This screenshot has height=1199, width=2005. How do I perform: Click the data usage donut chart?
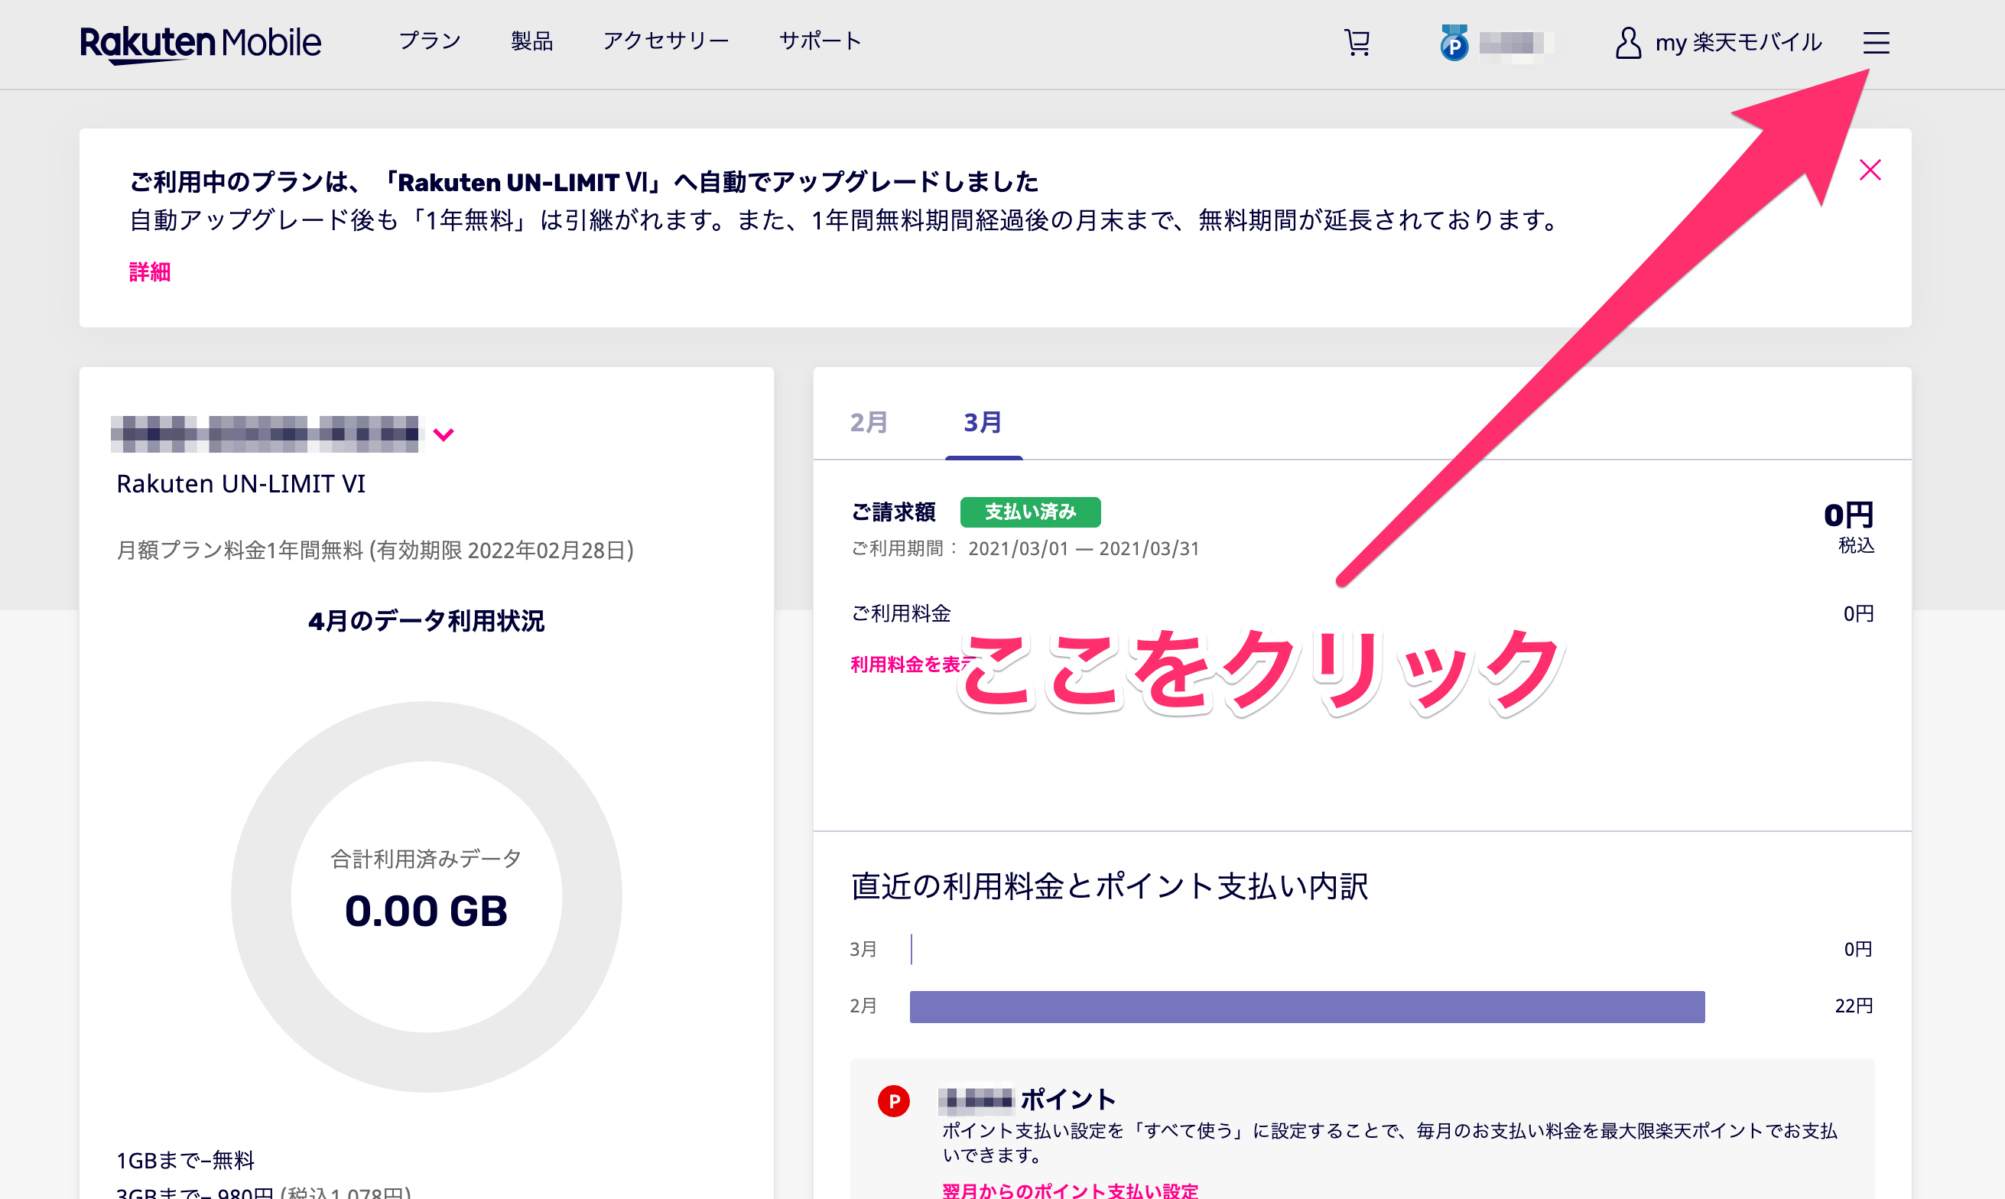[428, 895]
